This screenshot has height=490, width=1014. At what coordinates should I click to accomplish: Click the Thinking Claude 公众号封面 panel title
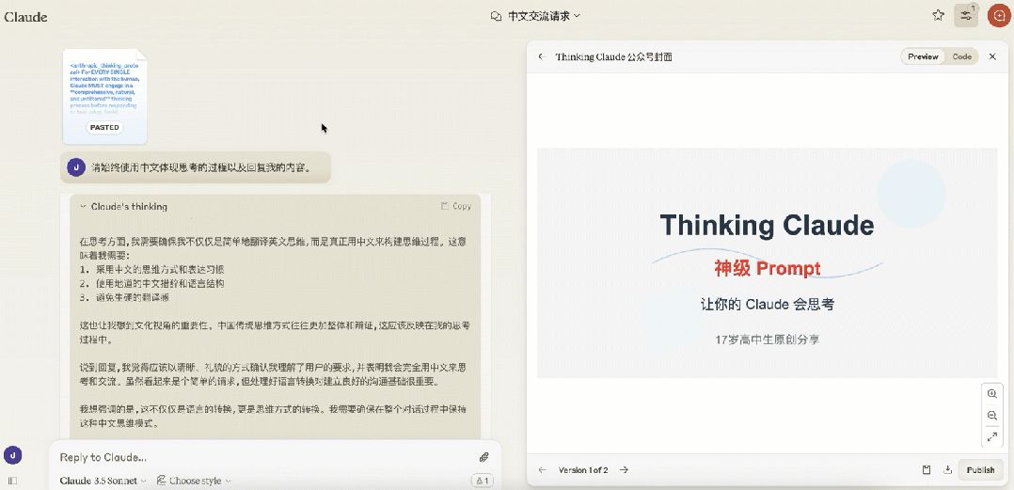[613, 56]
